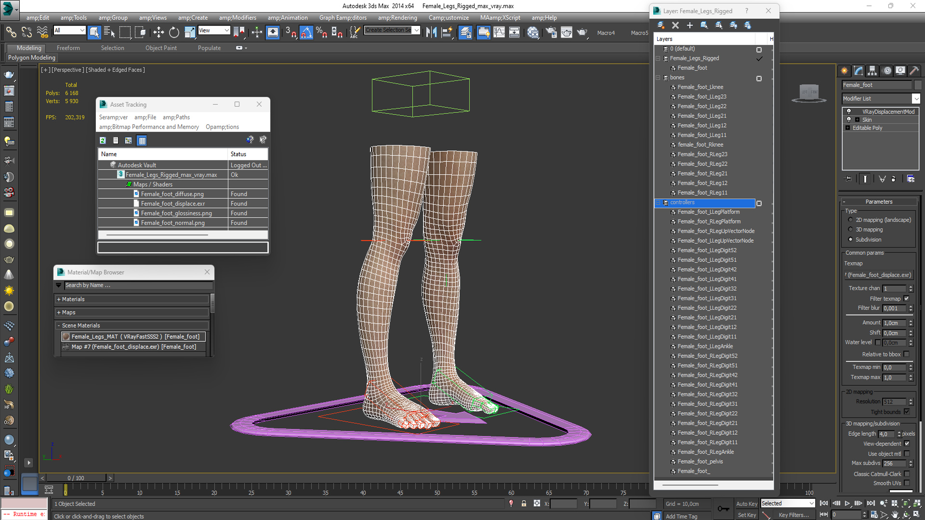The image size is (925, 520).
Task: Click the object color swatch beside Female_foot
Action: [918, 85]
